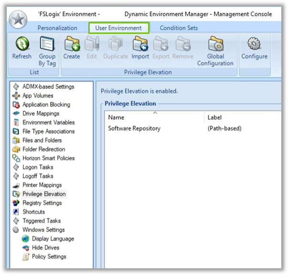This screenshot has width=288, height=275.
Task: Open Horizon Smart Policies item
Action: pyautogui.click(x=48, y=158)
